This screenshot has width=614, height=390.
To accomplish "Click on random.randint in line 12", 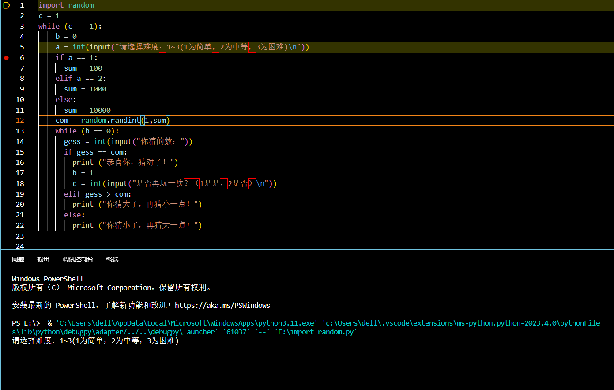I will [110, 120].
